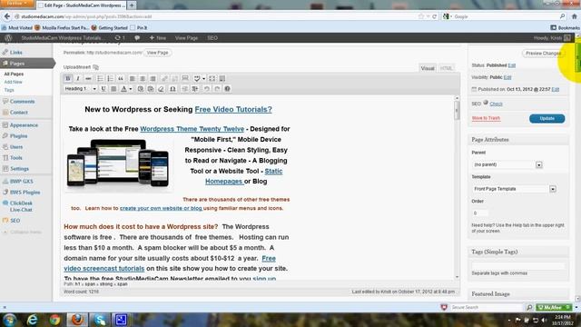Redo the last edit
The height and width of the screenshot is (327, 581).
(x=217, y=89)
